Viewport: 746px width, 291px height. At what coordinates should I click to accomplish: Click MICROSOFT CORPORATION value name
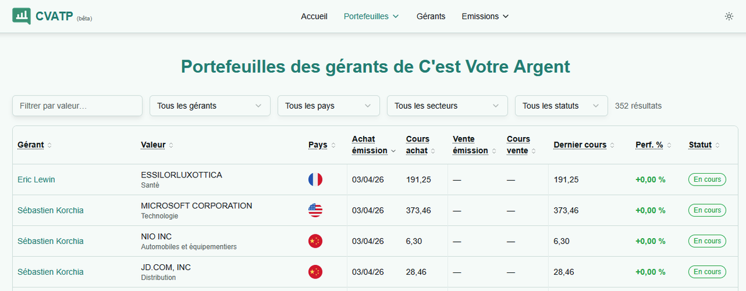pyautogui.click(x=196, y=205)
